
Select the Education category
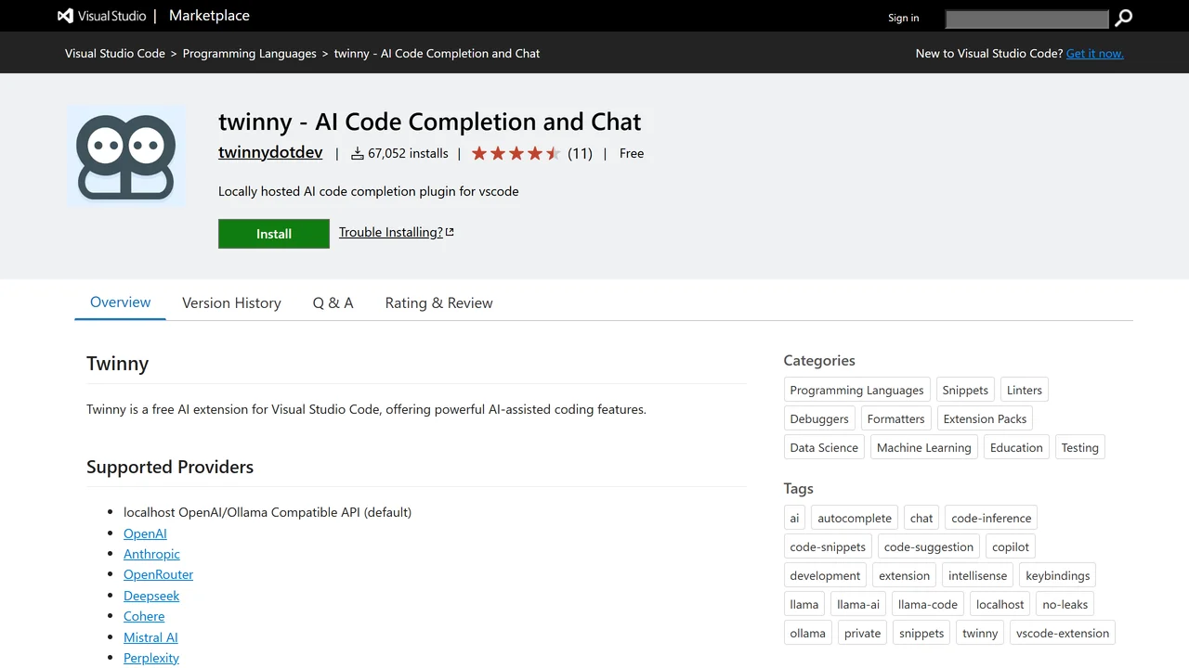pos(1016,447)
